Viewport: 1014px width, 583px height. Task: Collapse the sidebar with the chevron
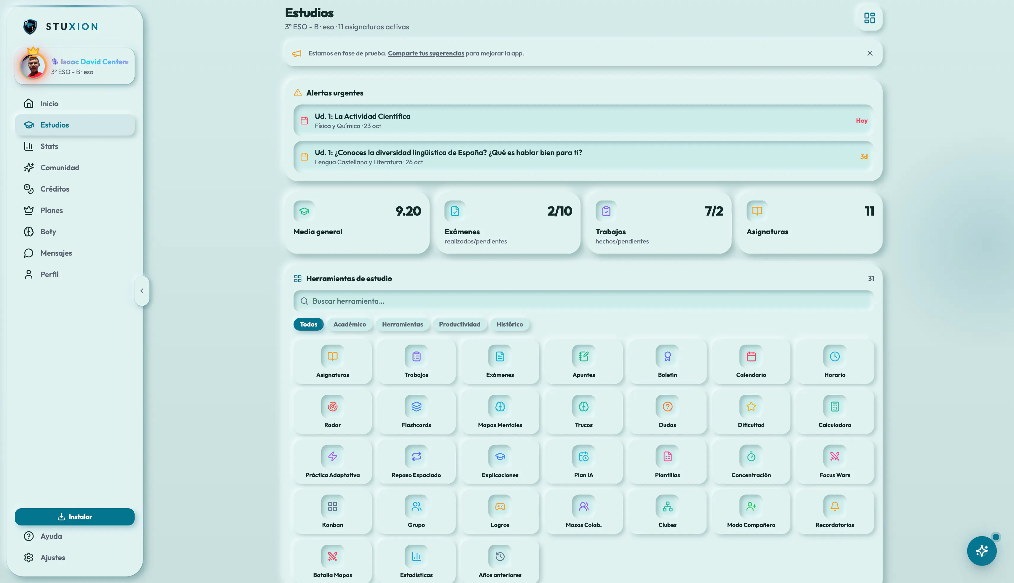point(142,291)
